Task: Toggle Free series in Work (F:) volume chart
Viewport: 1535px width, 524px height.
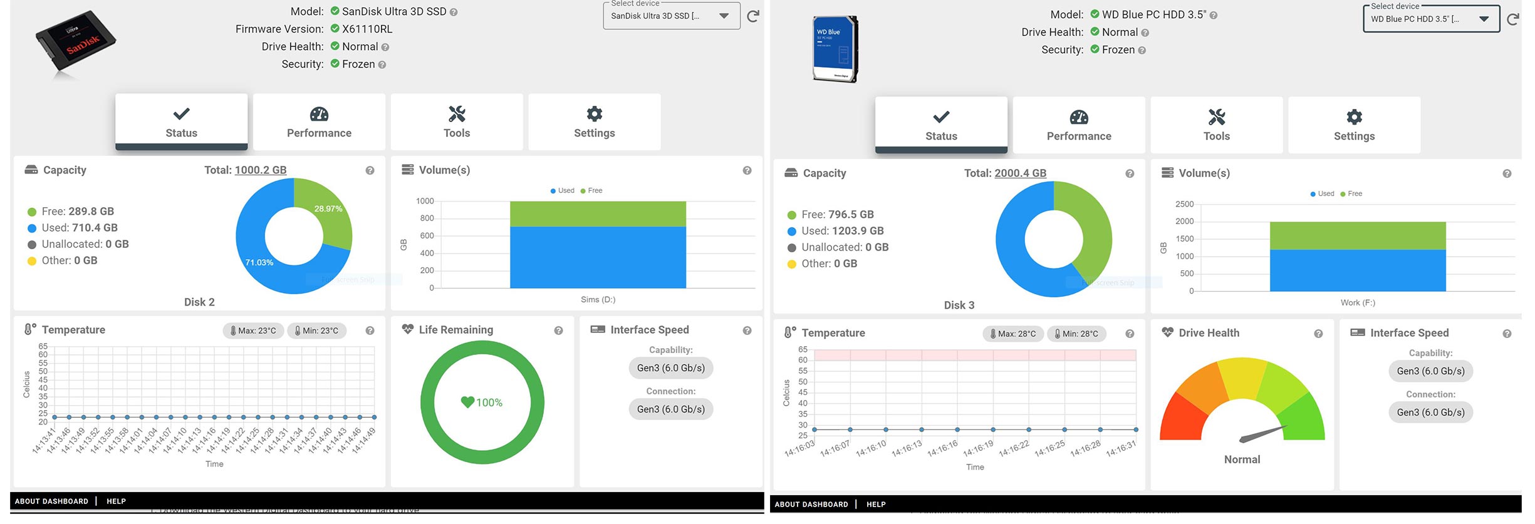Action: (1351, 193)
